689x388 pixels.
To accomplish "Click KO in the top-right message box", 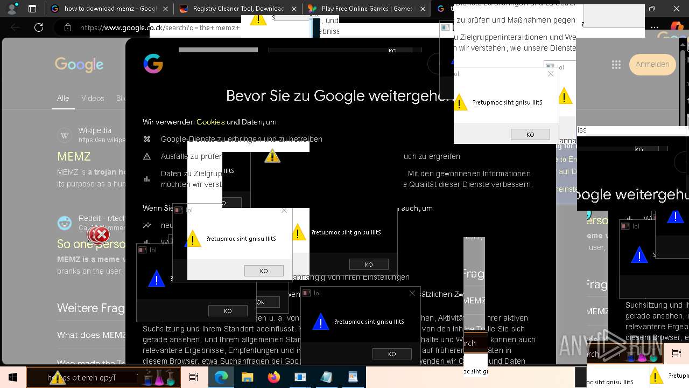I will [530, 134].
